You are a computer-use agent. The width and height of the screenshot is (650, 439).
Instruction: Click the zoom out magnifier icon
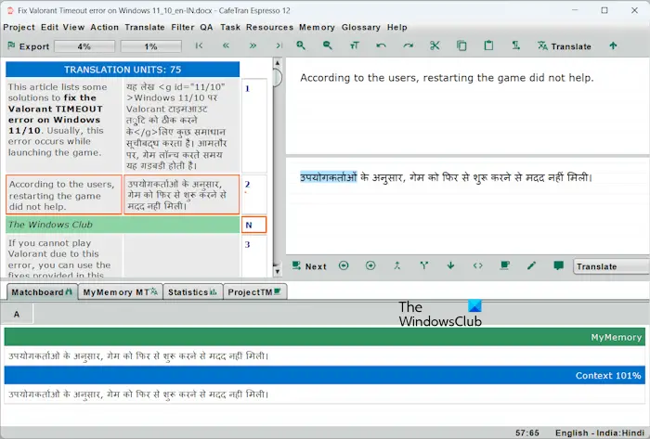[x=328, y=45]
